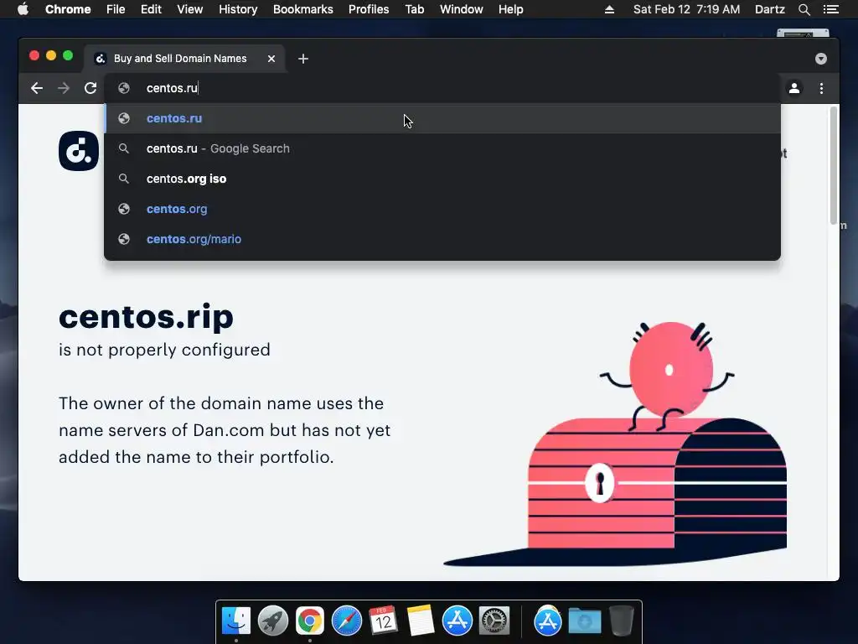Open App Store from the Dock
Screen dimensions: 858x644
tap(457, 621)
